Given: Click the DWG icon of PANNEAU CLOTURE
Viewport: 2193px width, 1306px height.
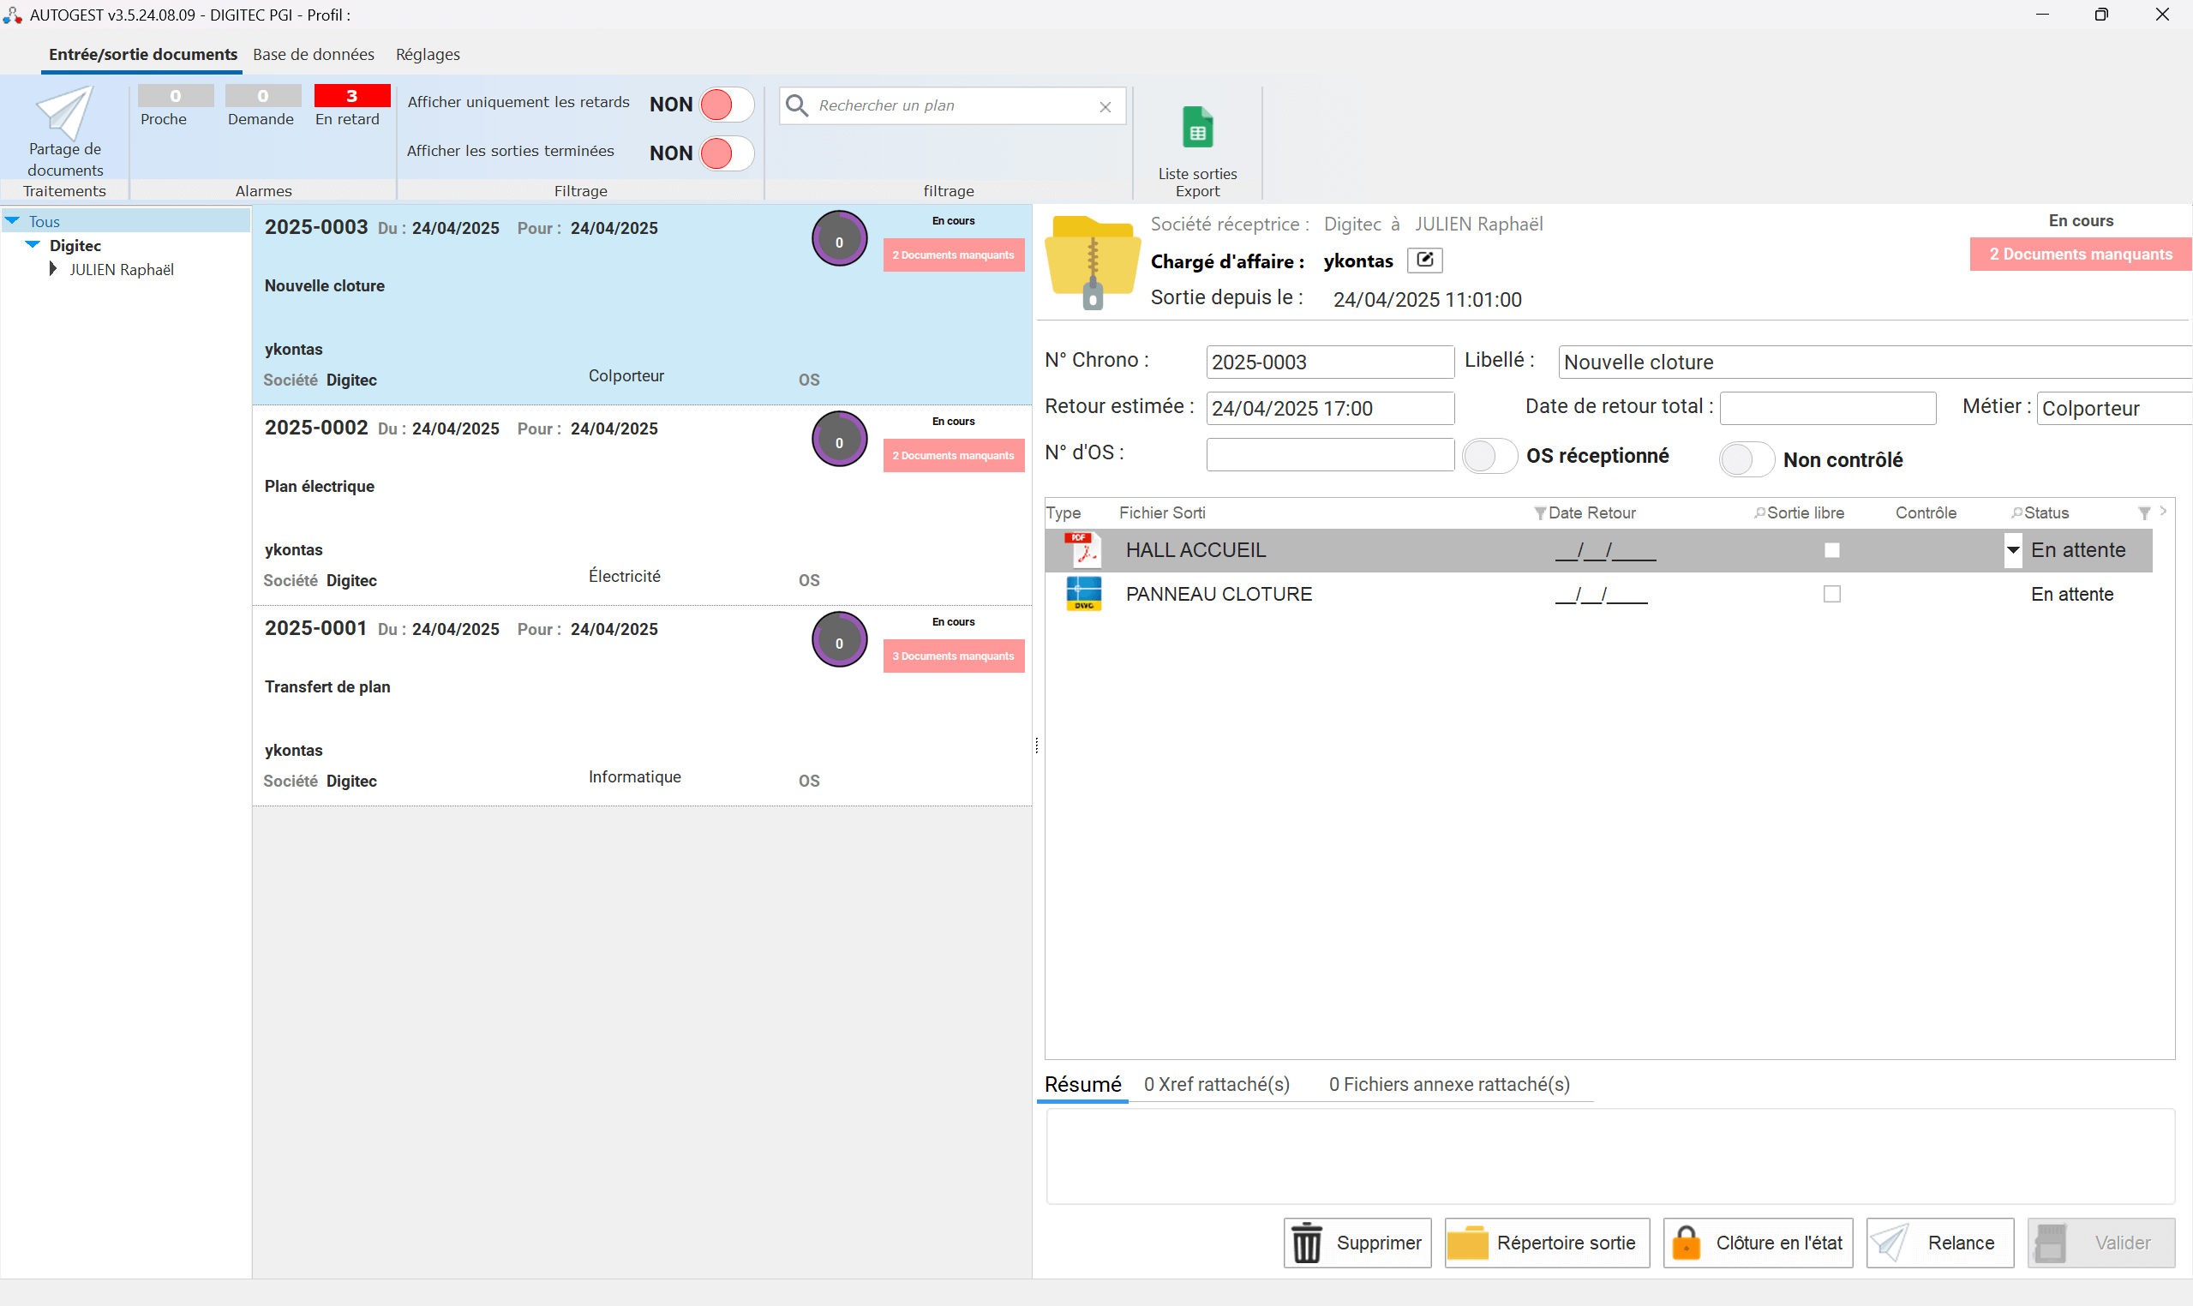Looking at the screenshot, I should click(x=1082, y=593).
